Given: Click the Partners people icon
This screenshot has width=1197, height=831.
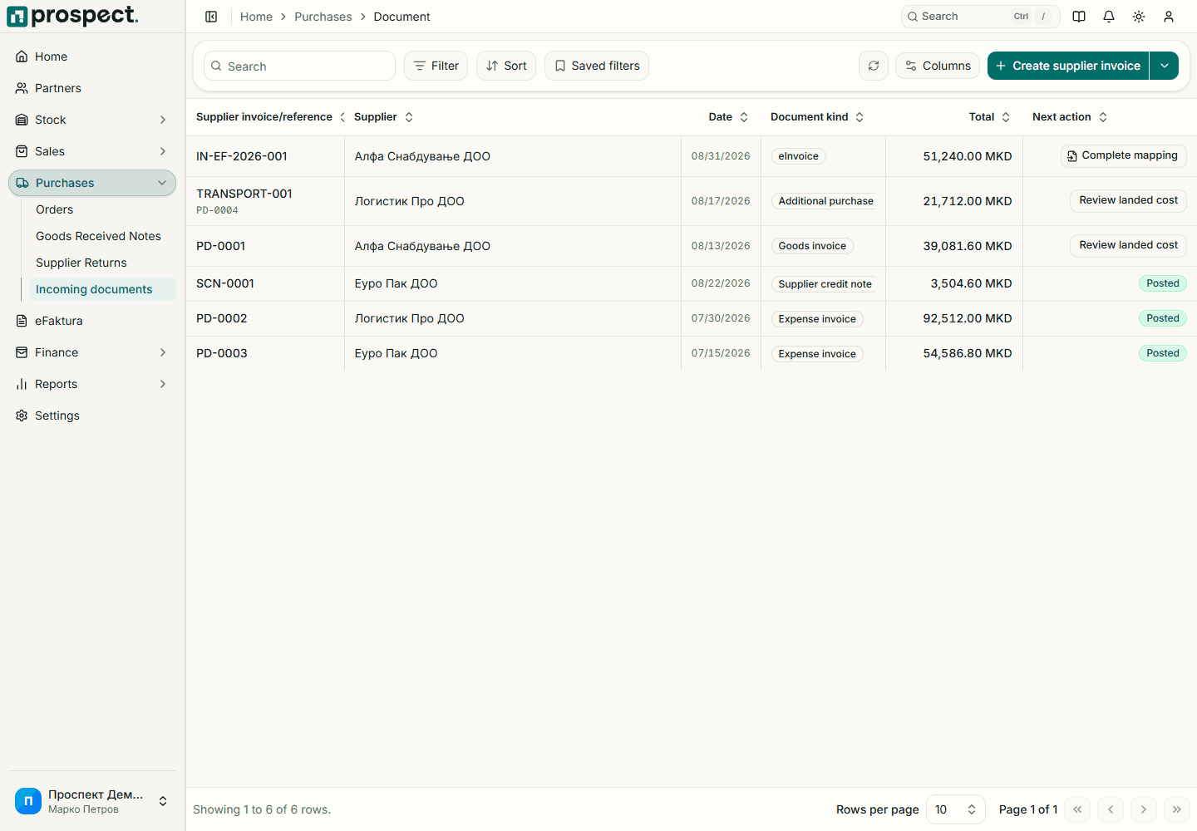Looking at the screenshot, I should pos(22,88).
